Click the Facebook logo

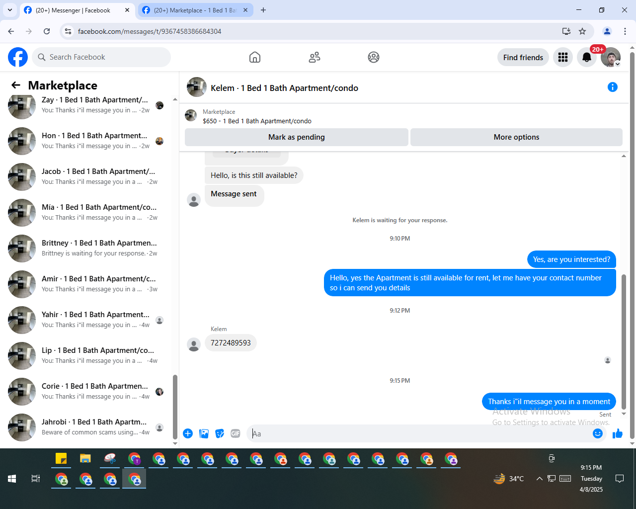18,57
